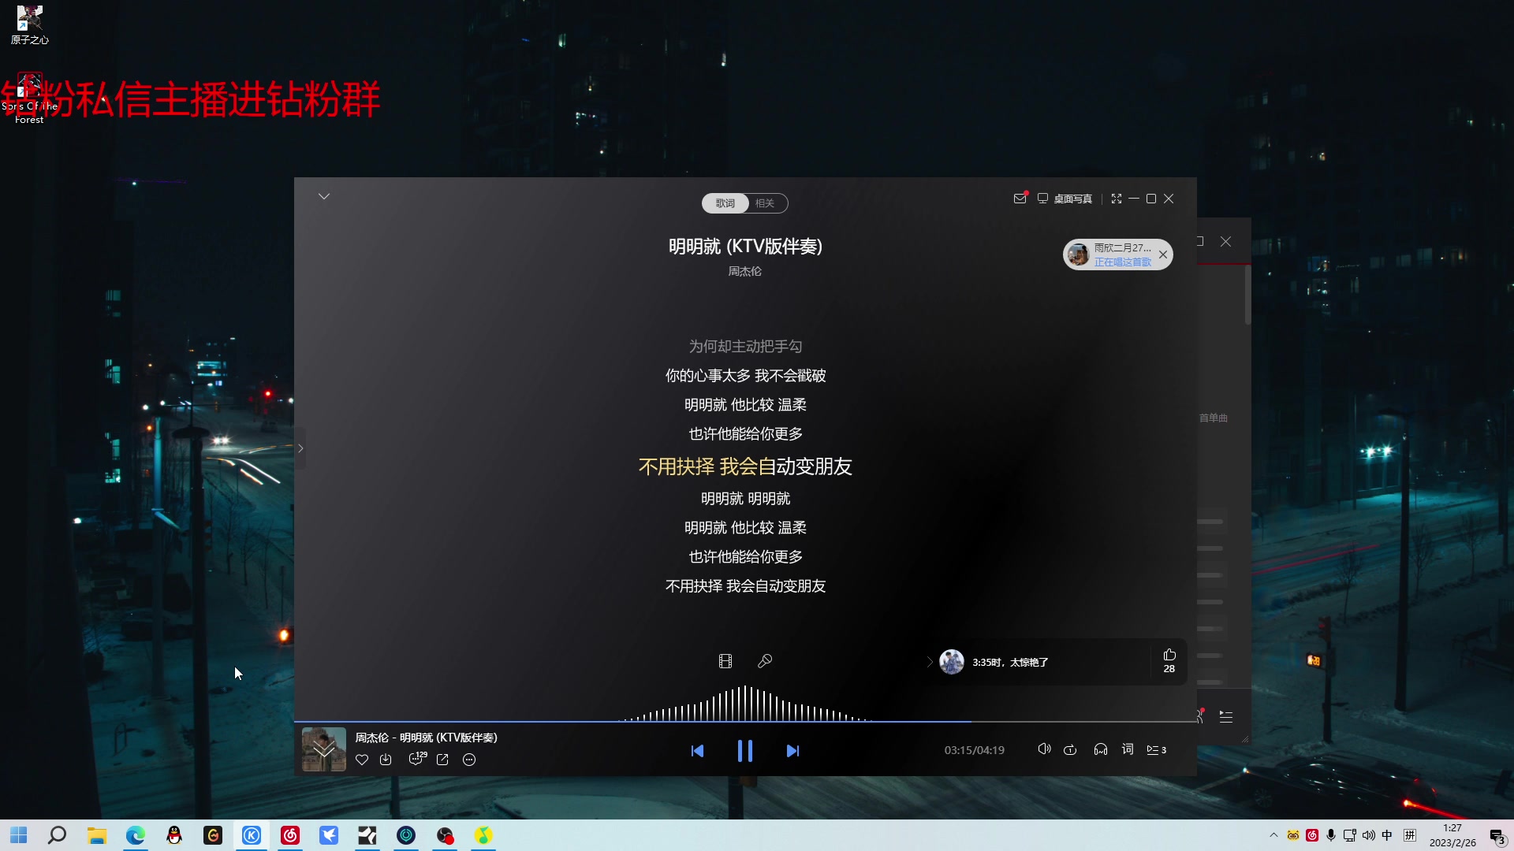Select the 歌词 tab

(725, 203)
